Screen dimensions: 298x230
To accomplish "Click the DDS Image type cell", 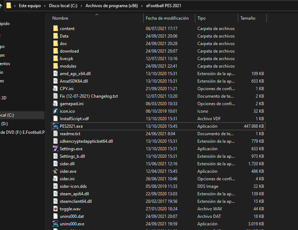I will pyautogui.click(x=208, y=186).
